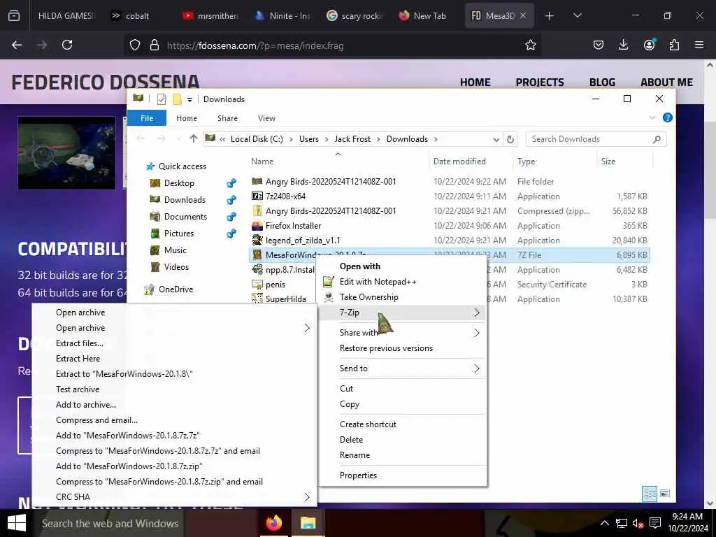Screen dimensions: 716x537
Task: Switch to Ninite tab
Action: (x=282, y=15)
